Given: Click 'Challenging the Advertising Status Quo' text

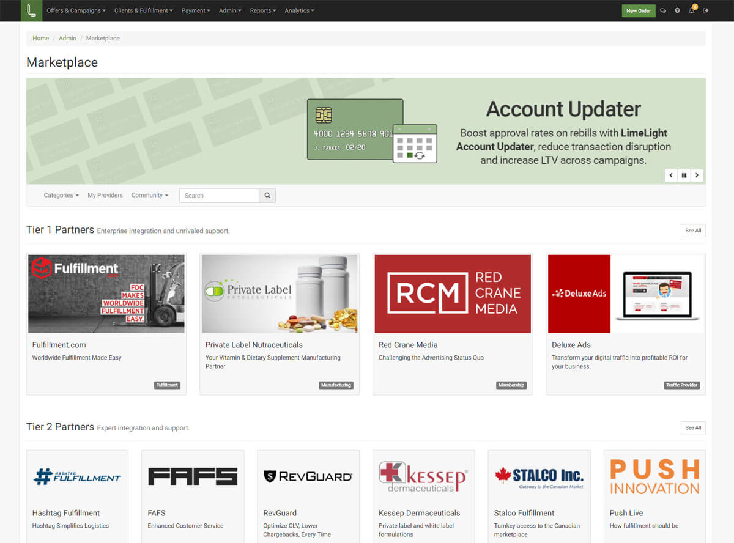Looking at the screenshot, I should [x=431, y=358].
